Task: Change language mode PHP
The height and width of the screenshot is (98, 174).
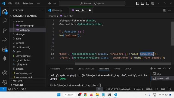Action: tap(163, 89)
